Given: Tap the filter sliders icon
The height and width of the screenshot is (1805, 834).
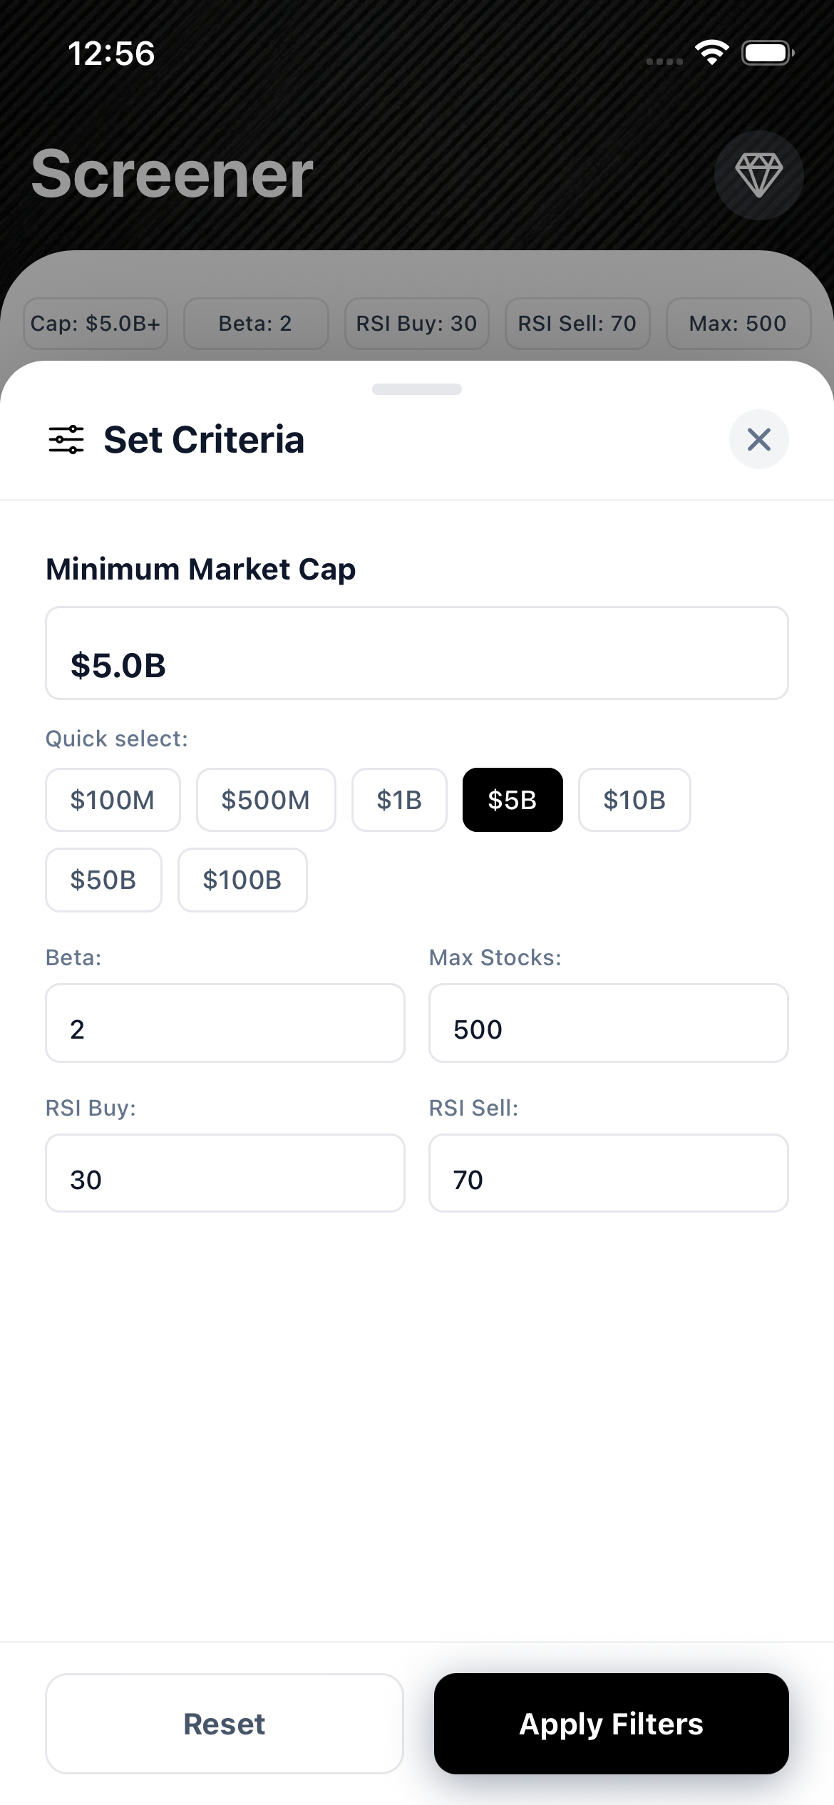Looking at the screenshot, I should point(66,439).
